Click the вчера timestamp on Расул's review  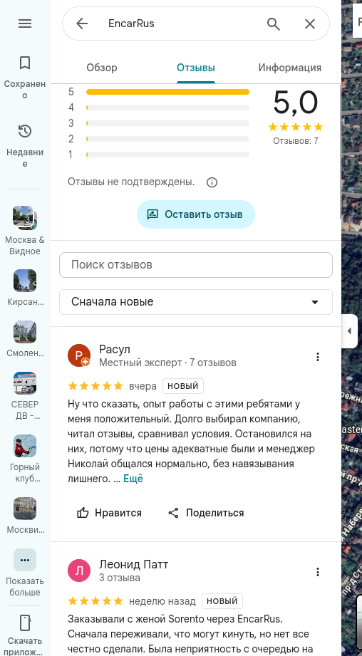pos(143,386)
